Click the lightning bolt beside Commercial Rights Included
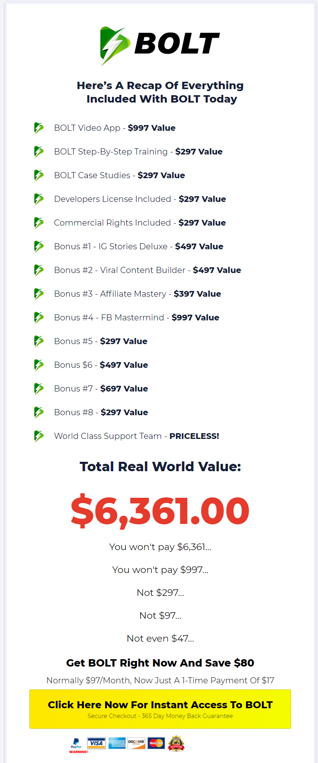The image size is (318, 763). coord(39,223)
